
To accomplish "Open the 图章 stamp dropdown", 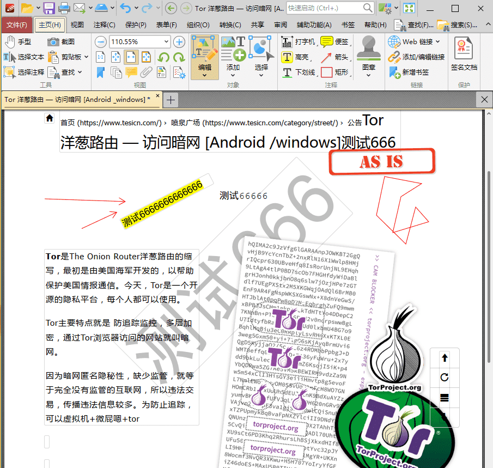I will [368, 76].
